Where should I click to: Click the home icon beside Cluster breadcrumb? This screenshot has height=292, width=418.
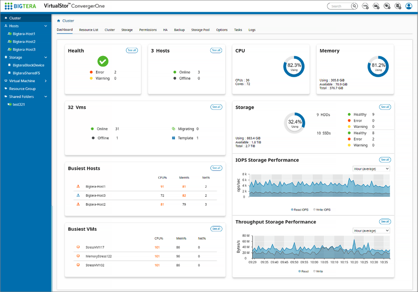(59, 21)
